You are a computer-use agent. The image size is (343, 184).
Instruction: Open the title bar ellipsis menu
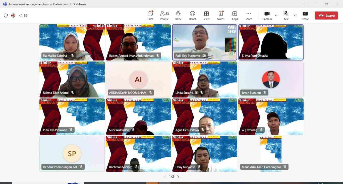304,4
